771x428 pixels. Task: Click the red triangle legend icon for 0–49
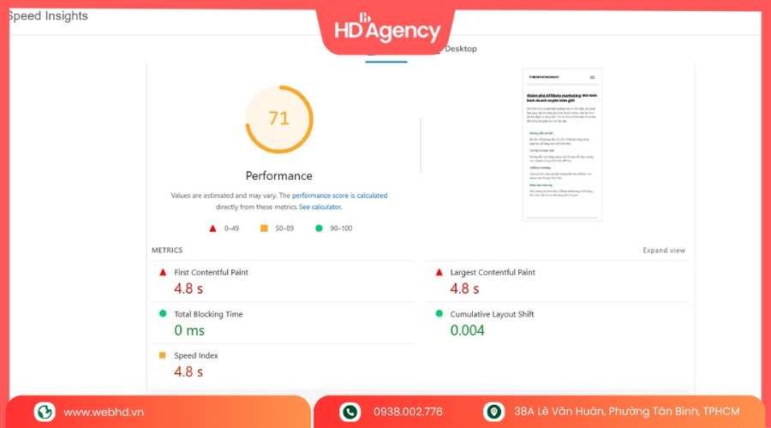212,229
